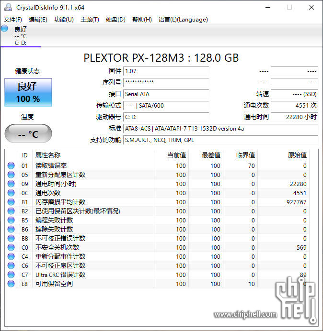Click the 转速 field showing ---- (SSD)

[294, 94]
